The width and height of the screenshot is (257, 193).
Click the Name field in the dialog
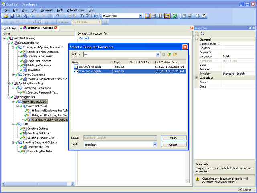(120, 138)
